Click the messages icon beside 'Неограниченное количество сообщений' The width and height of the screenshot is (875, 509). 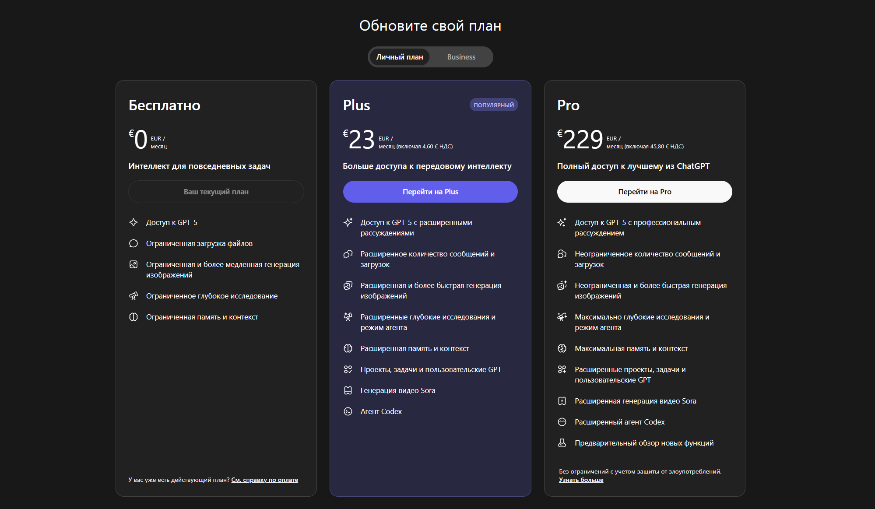562,254
